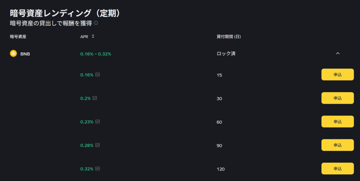The height and width of the screenshot is (181, 360).
Task: Click the BNB coin icon
Action: pyautogui.click(x=13, y=54)
